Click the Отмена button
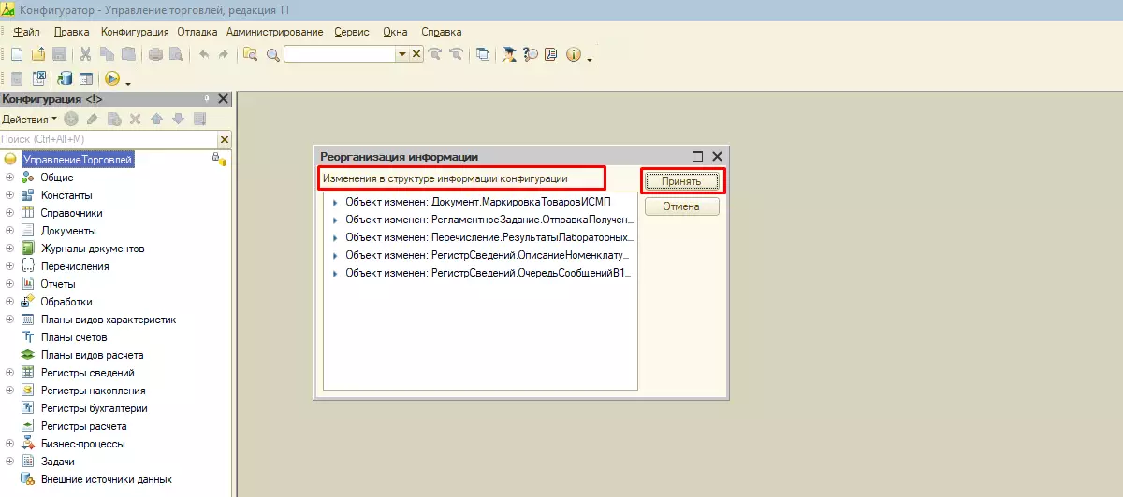Screen dimensions: 1123x497 coord(681,206)
